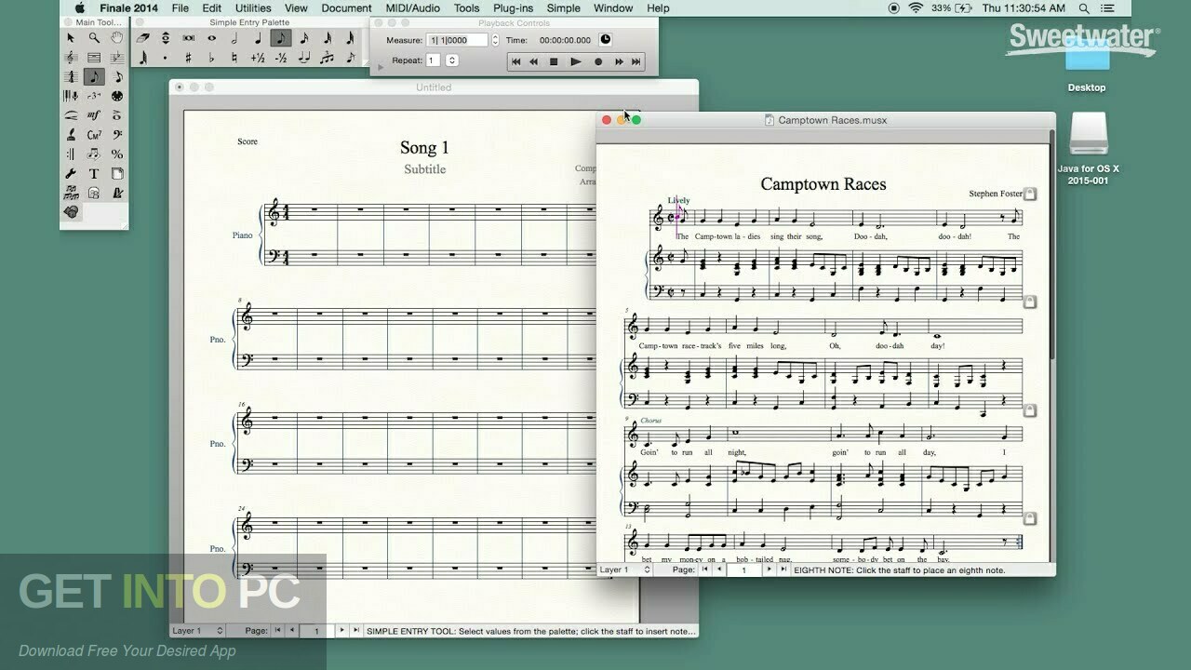This screenshot has width=1191, height=670.
Task: Open the Layer 1 dropdown in Untitled window
Action: [x=197, y=630]
